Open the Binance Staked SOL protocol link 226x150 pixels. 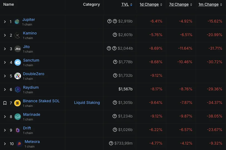point(41,101)
